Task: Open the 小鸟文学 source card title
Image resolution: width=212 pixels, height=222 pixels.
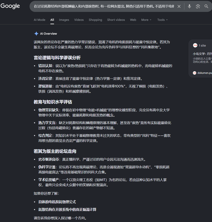Action: point(202,54)
